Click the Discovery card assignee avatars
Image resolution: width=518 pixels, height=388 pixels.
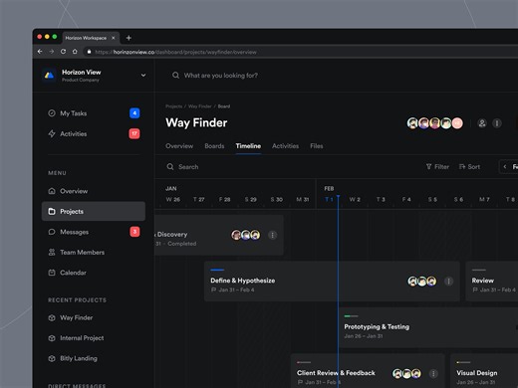tap(246, 235)
